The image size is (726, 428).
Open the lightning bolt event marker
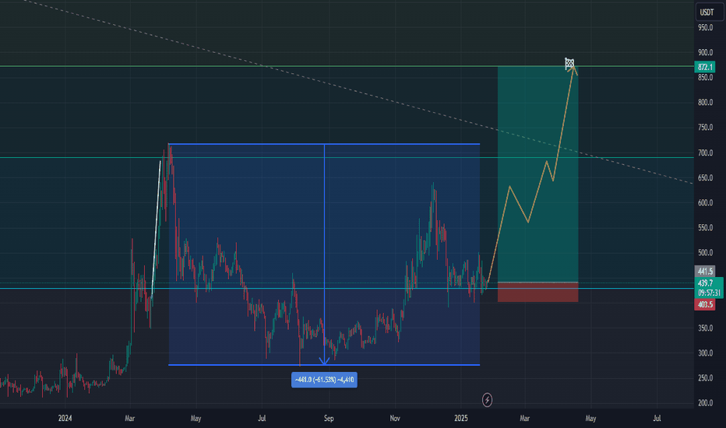pyautogui.click(x=487, y=400)
